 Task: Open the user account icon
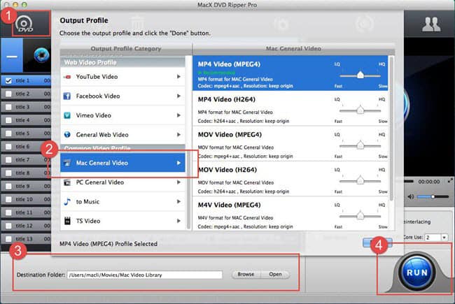coord(431,24)
